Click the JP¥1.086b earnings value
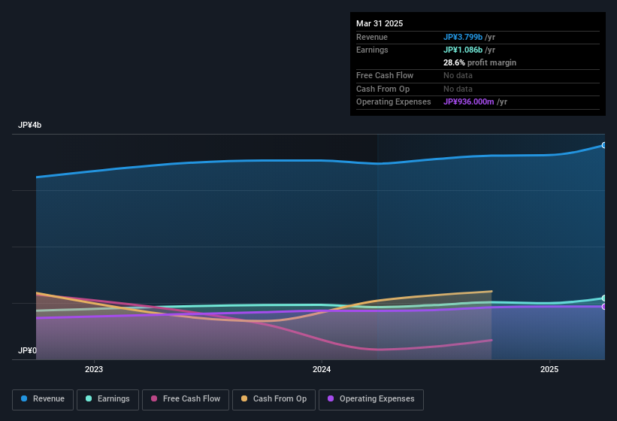Image resolution: width=617 pixels, height=421 pixels. coord(463,50)
